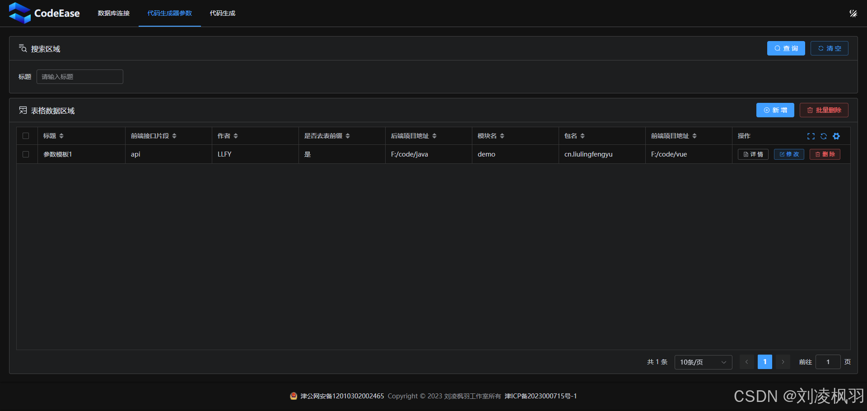Click the 共 1 条 total count text
The width and height of the screenshot is (867, 411).
(657, 362)
